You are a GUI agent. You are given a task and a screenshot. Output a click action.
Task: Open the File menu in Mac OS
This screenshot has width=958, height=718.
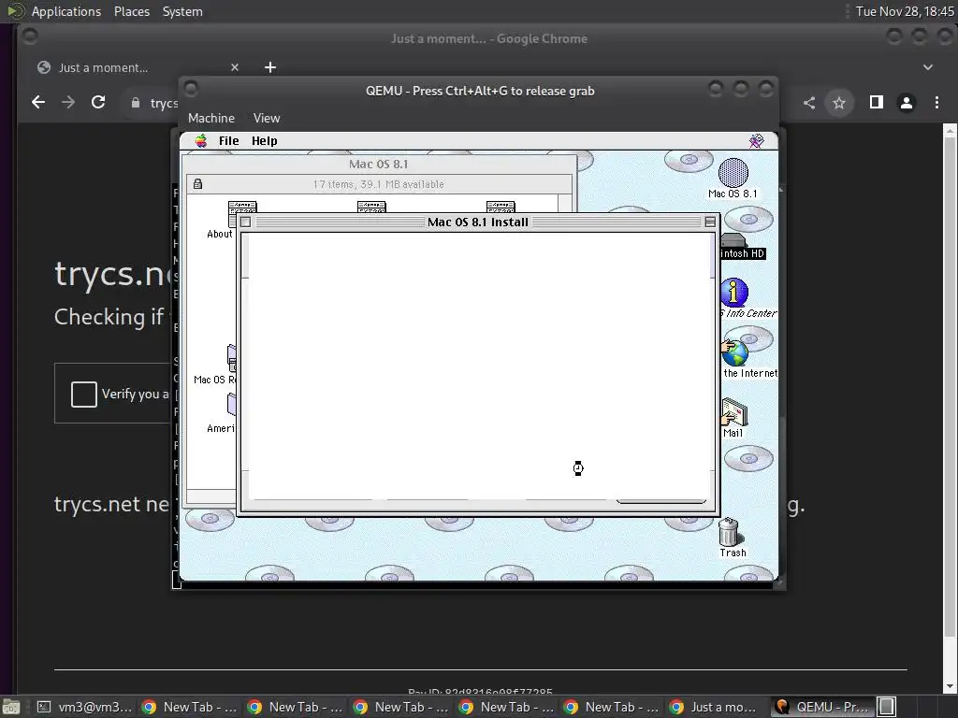click(228, 141)
